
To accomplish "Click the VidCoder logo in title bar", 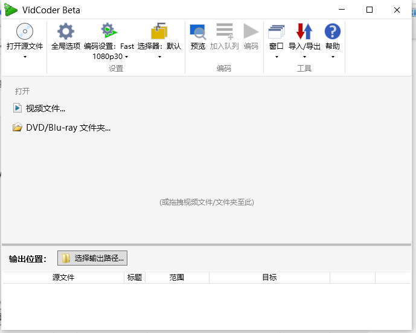I will pyautogui.click(x=11, y=10).
